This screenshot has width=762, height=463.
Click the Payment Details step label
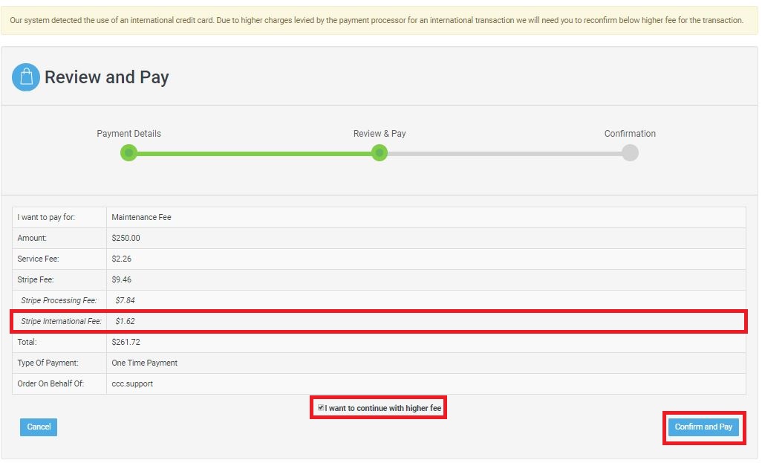click(x=128, y=134)
